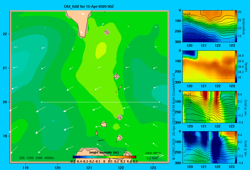Click the title 'OM_fc02 for 15-Apr-2020 00Z'

[89, 6]
